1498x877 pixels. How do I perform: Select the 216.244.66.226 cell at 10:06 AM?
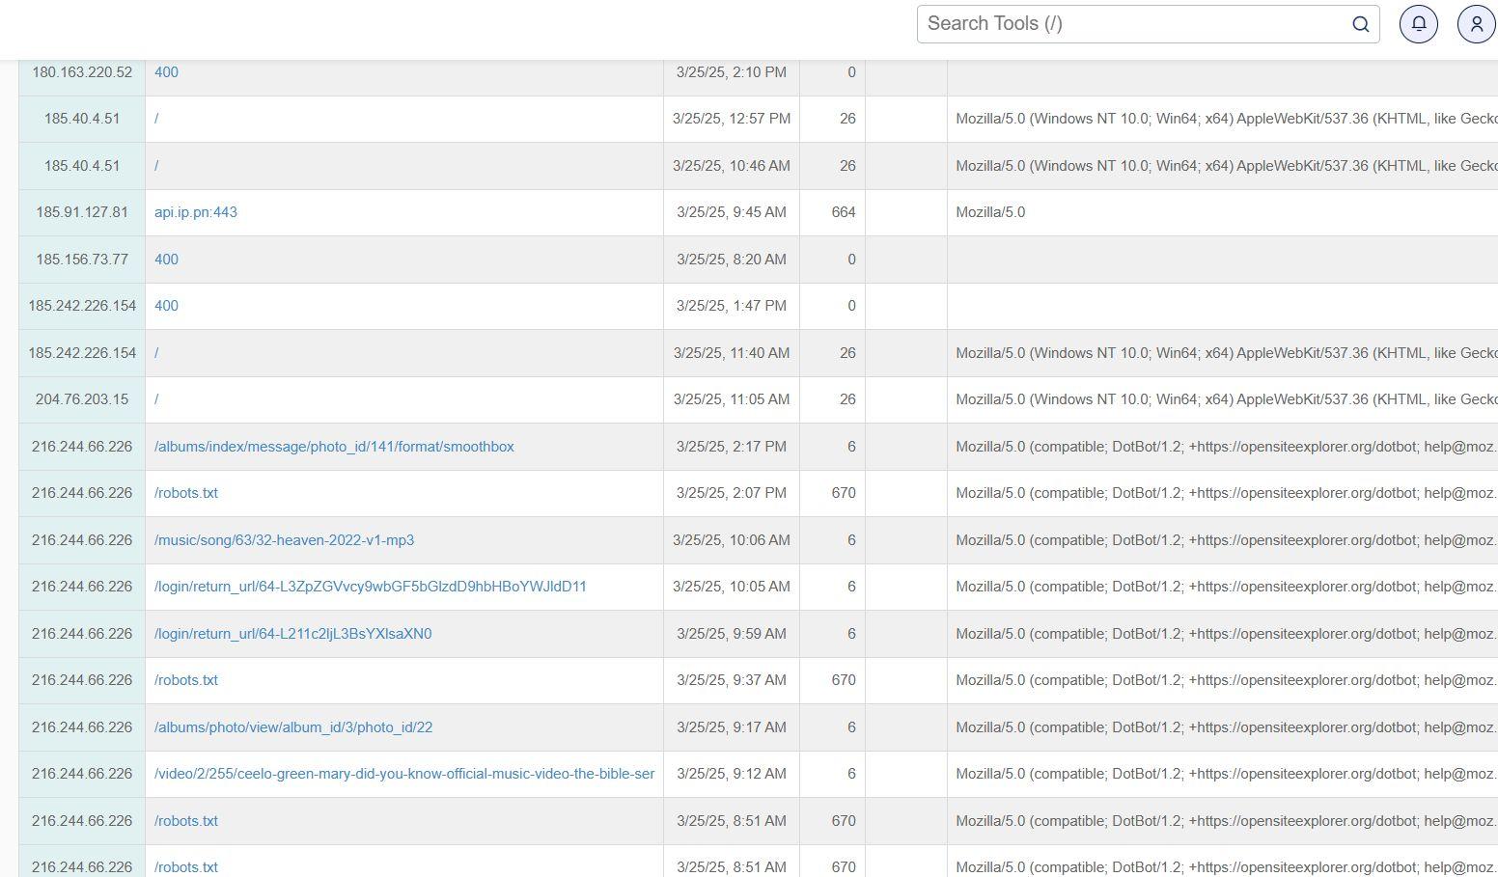click(x=82, y=540)
